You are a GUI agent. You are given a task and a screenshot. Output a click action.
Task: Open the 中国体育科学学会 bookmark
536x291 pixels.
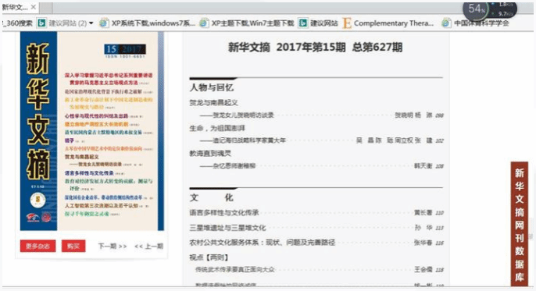click(481, 23)
